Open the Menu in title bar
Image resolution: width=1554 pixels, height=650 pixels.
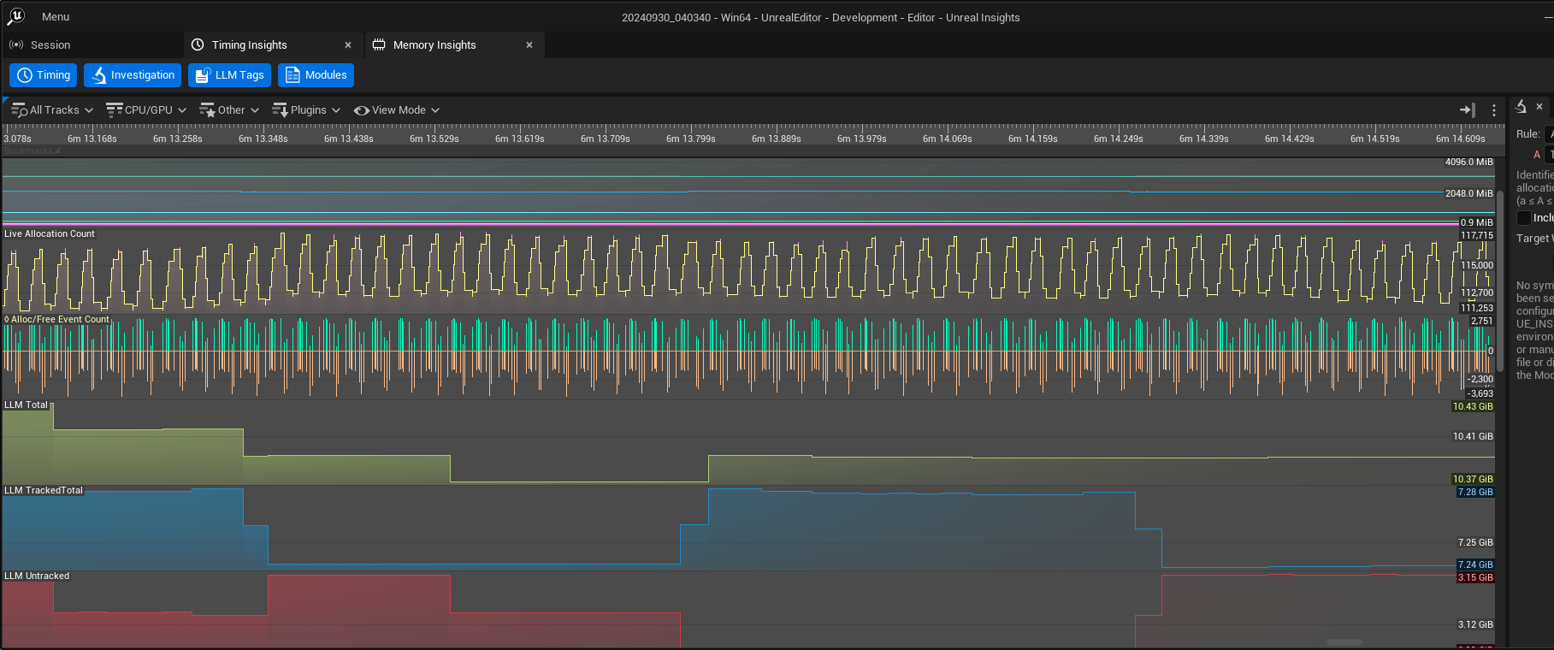[56, 17]
